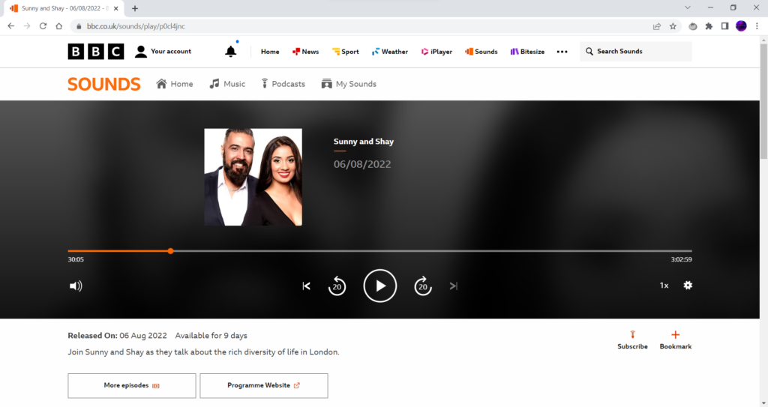Open BBC Bitesize link
This screenshot has width=768, height=407.
527,52
